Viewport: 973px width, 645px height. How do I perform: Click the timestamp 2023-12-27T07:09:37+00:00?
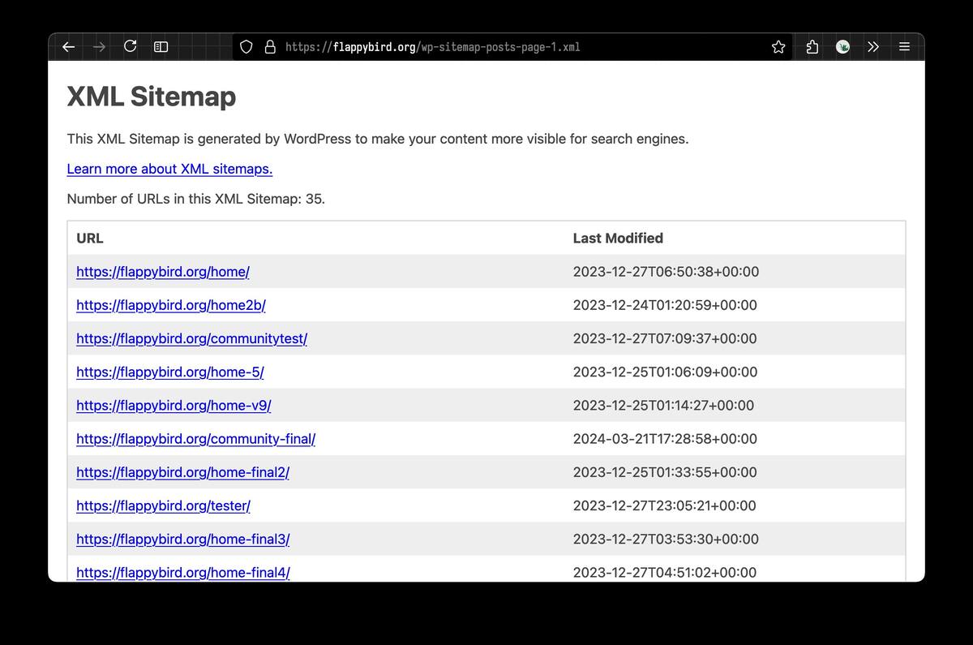pyautogui.click(x=665, y=338)
